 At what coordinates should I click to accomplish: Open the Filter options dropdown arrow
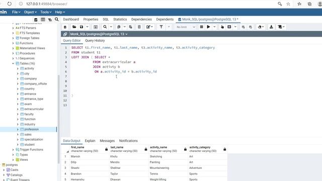[x=169, y=27]
